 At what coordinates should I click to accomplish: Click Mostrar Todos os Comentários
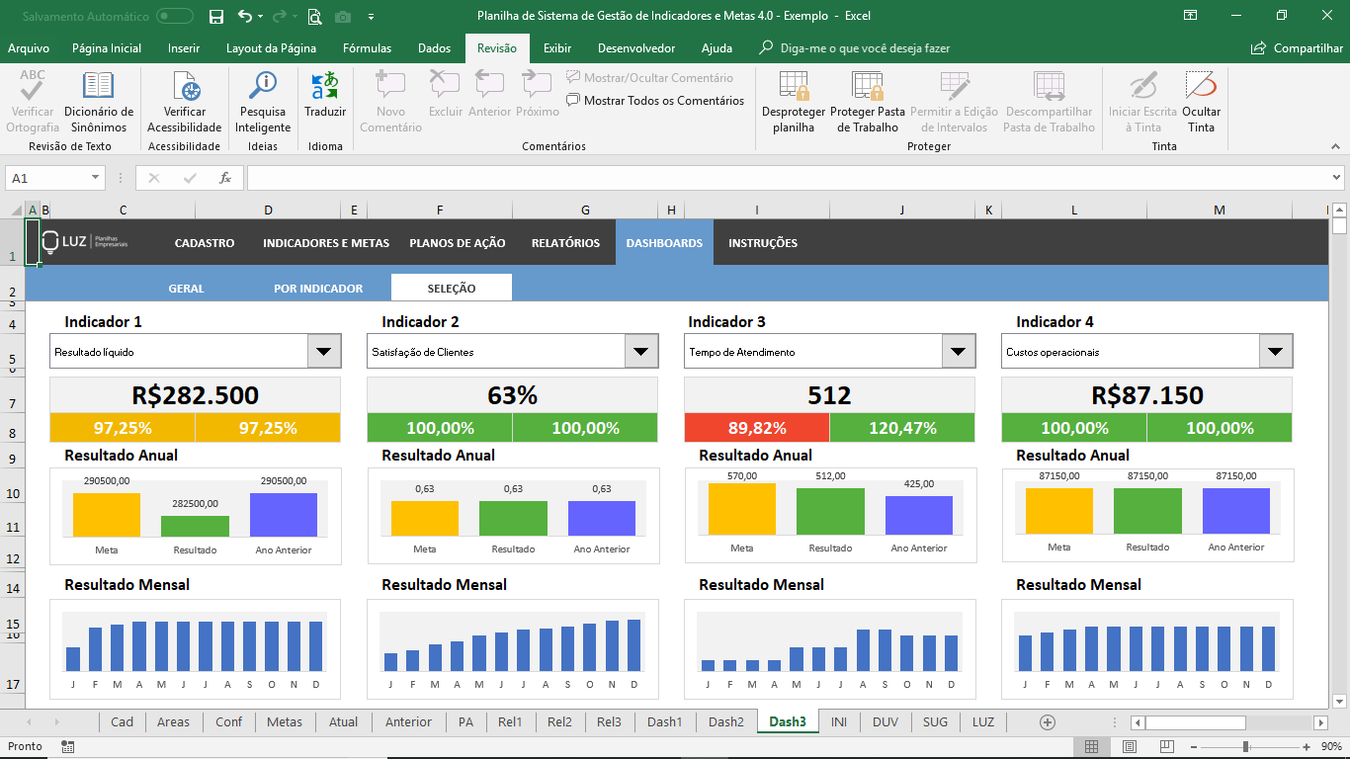[x=655, y=100]
